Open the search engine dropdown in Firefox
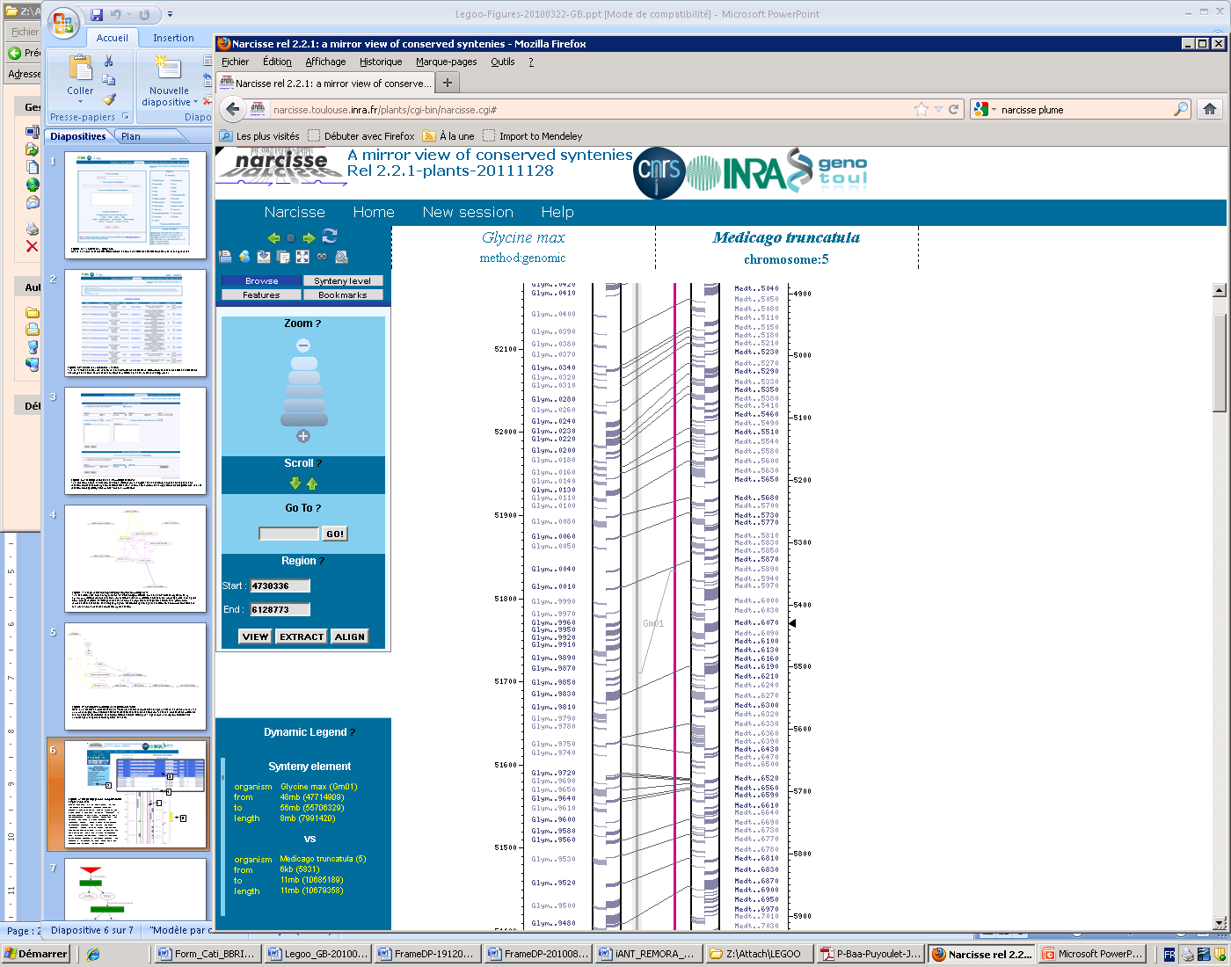Image resolution: width=1231 pixels, height=967 pixels. [x=994, y=110]
